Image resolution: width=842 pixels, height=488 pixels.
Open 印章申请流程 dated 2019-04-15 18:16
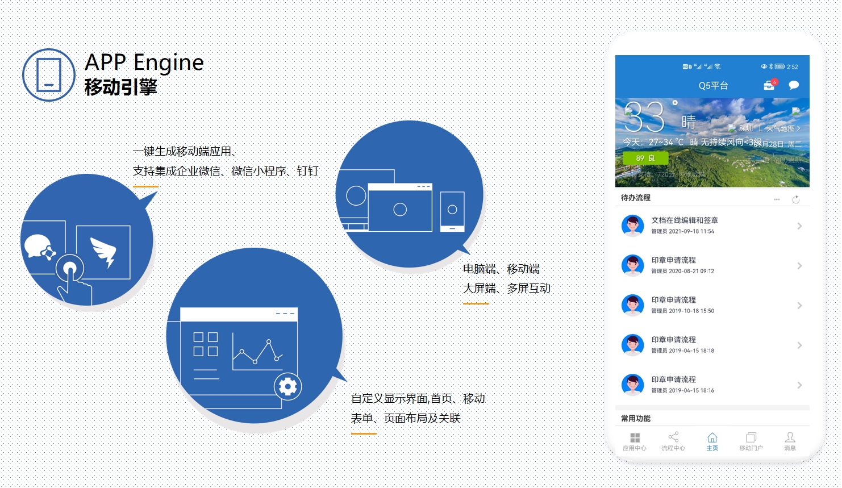(673, 379)
